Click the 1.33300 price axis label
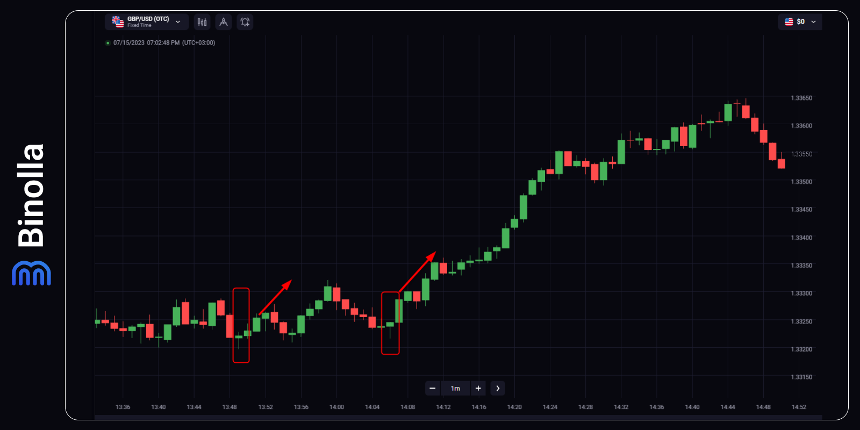 pos(801,293)
